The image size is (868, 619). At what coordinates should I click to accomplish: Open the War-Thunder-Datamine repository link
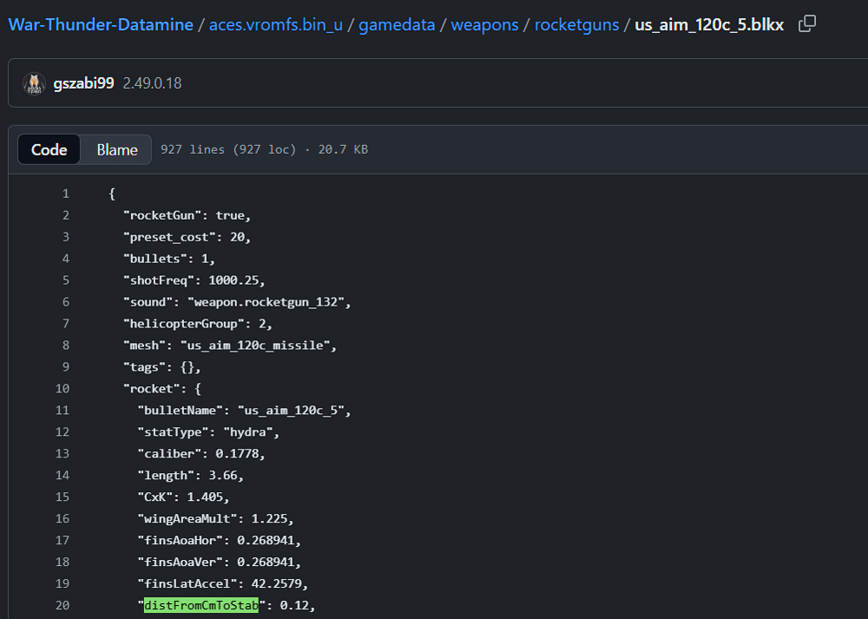click(x=101, y=24)
